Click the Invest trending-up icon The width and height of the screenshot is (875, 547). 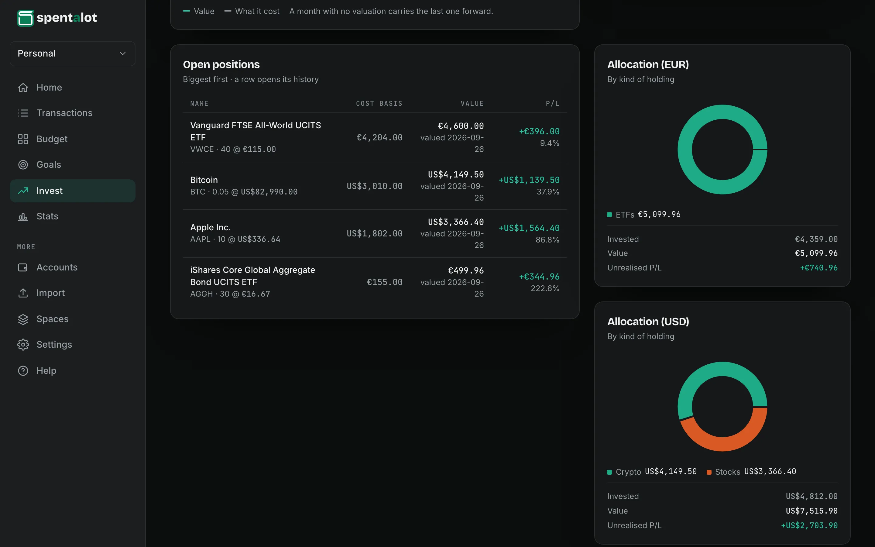(23, 191)
